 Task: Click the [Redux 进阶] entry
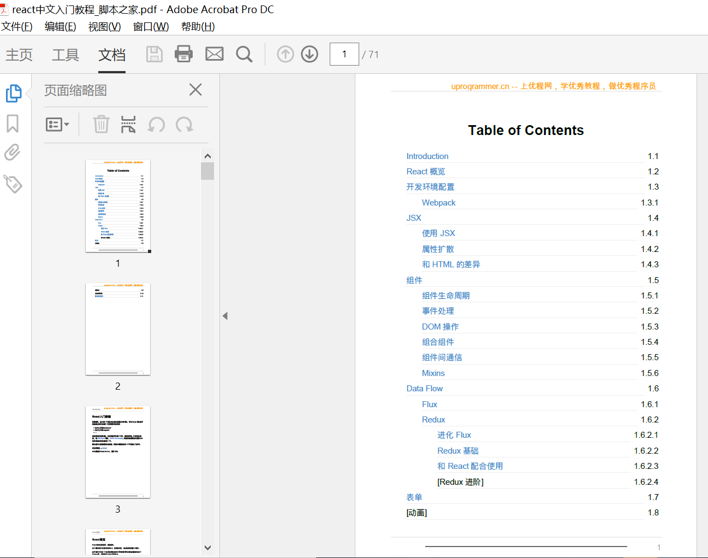point(460,482)
